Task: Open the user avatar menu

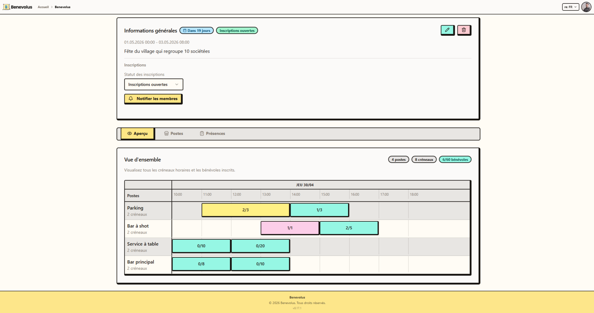Action: [x=586, y=7]
